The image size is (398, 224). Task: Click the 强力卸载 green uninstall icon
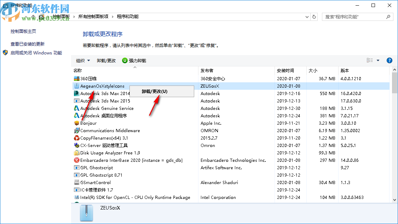pos(124,60)
